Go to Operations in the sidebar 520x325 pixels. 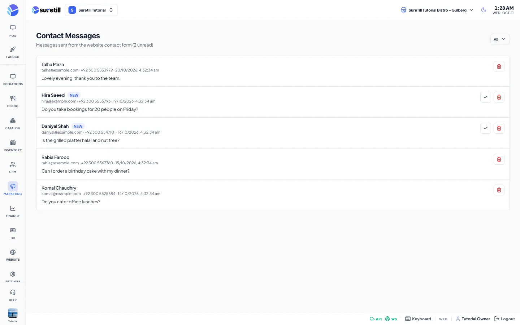[x=13, y=80]
